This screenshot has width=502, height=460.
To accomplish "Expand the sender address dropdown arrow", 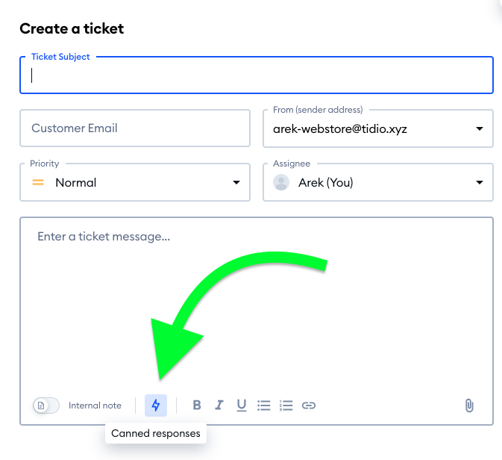I will (x=480, y=128).
